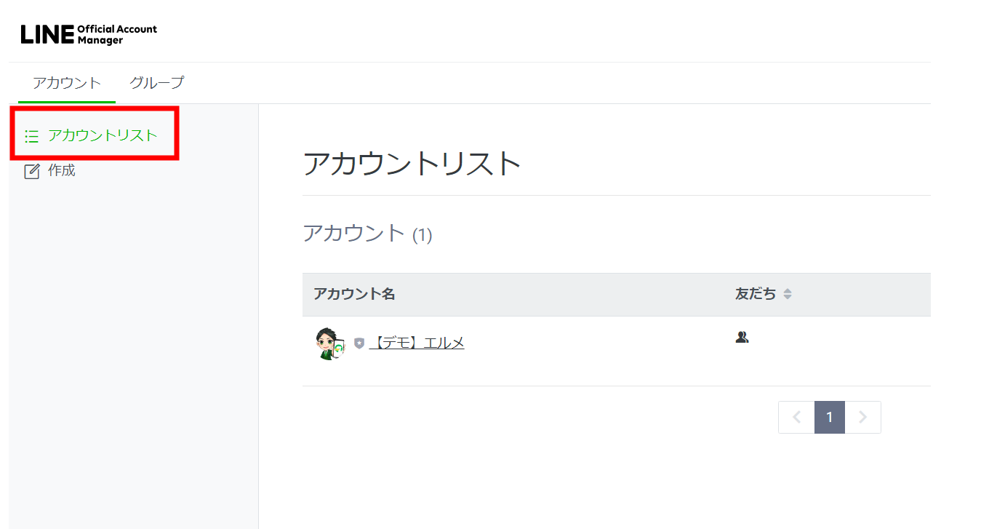Click the 友だち column header label
997x529 pixels.
tap(756, 294)
